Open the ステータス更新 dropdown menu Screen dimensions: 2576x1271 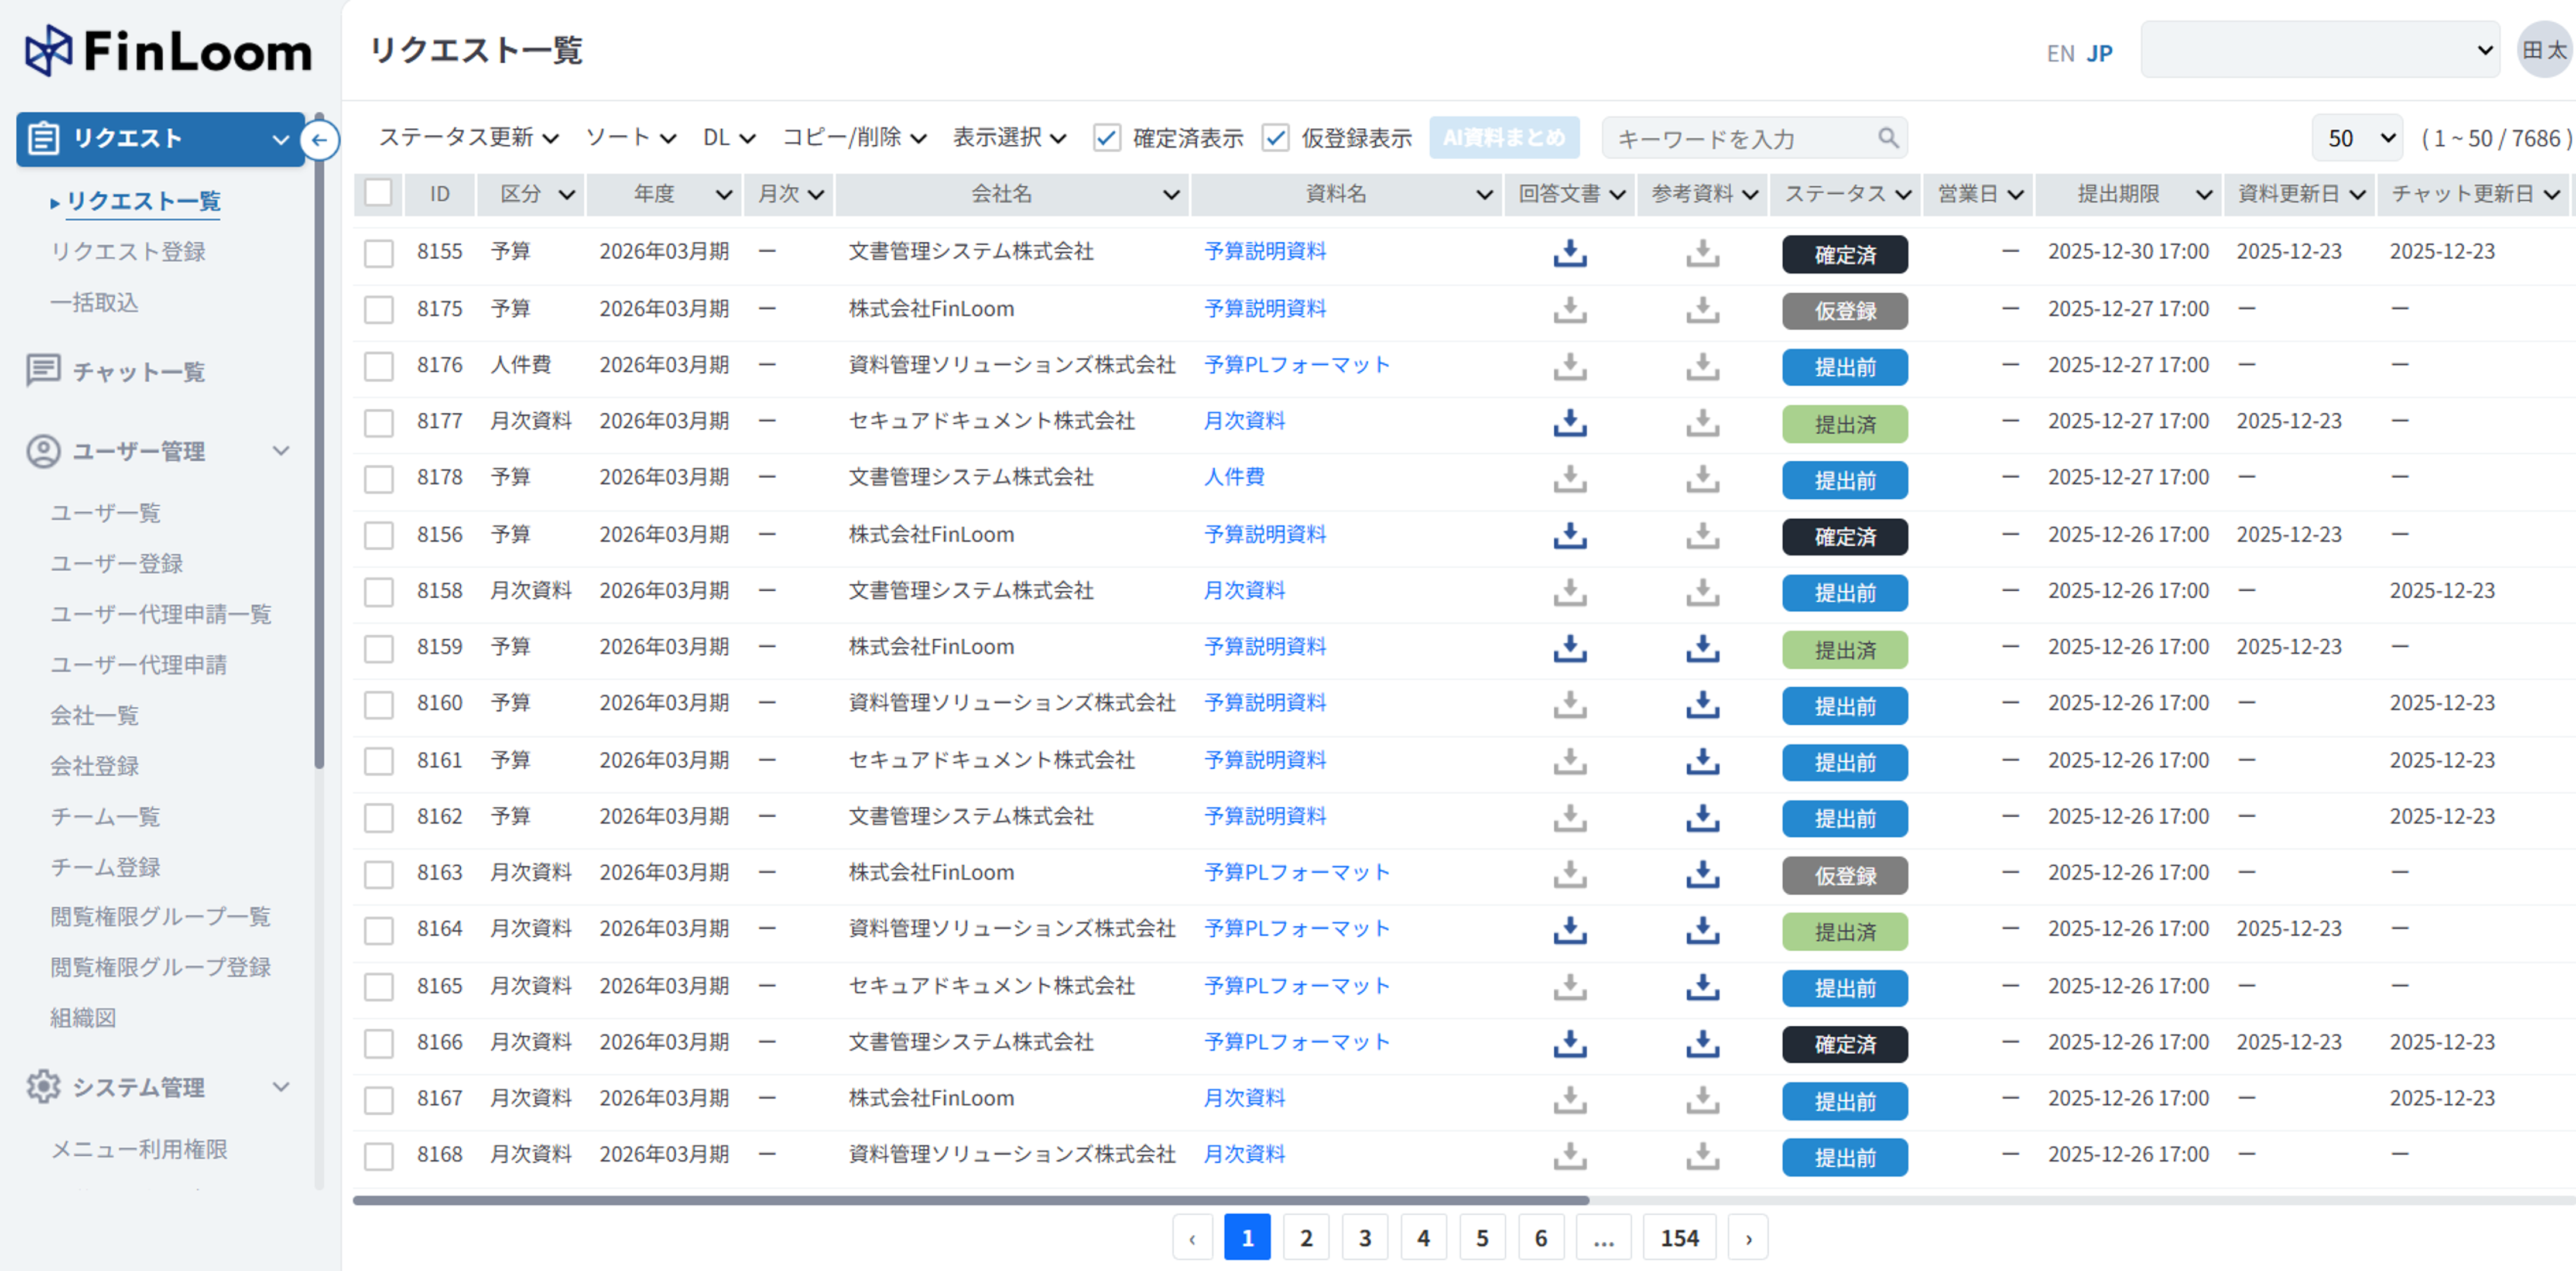click(x=467, y=138)
